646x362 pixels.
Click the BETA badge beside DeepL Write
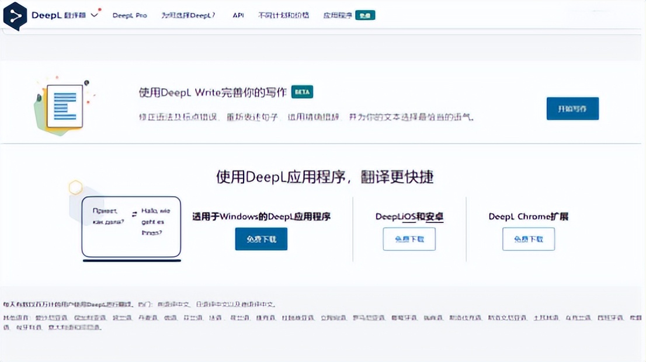[x=302, y=92]
